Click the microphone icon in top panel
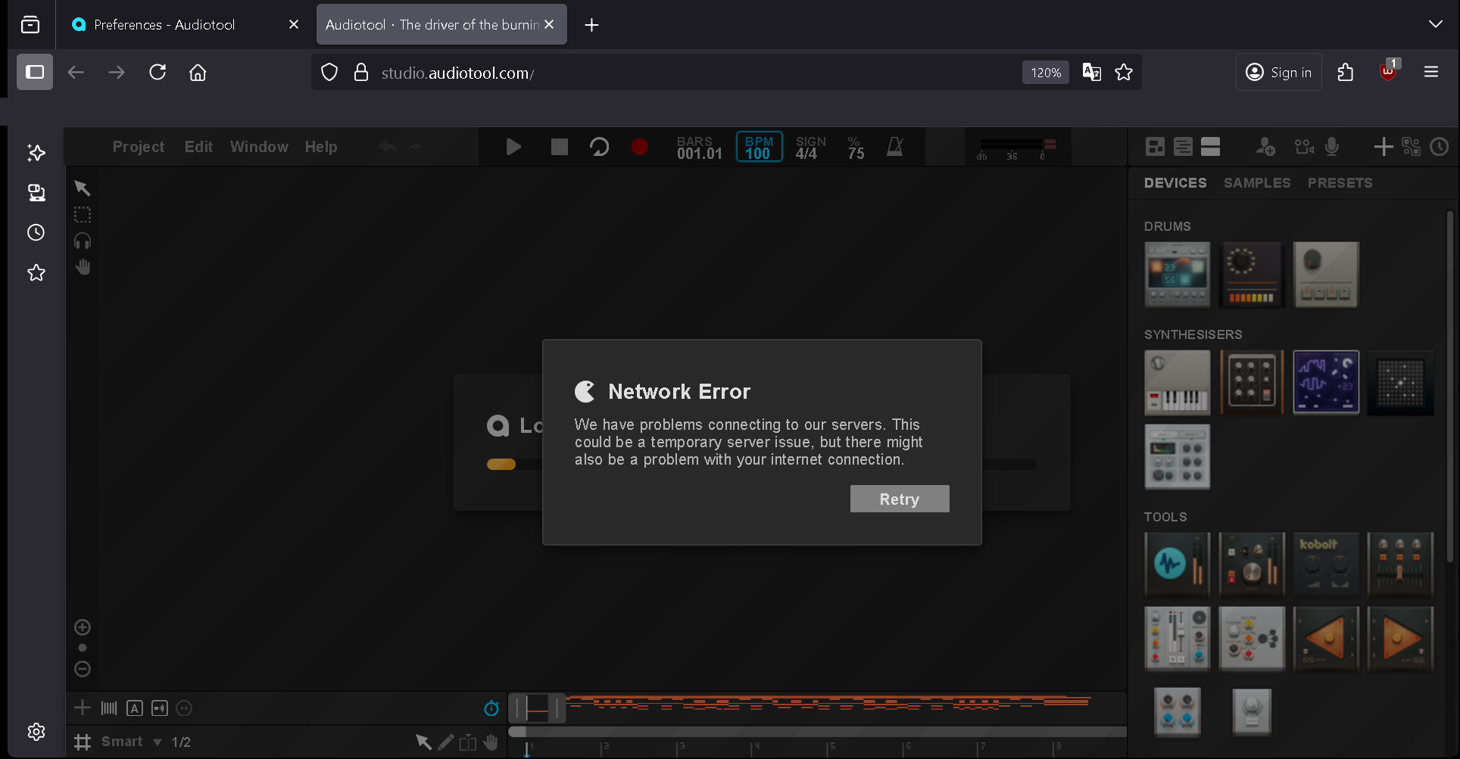 [x=1332, y=147]
